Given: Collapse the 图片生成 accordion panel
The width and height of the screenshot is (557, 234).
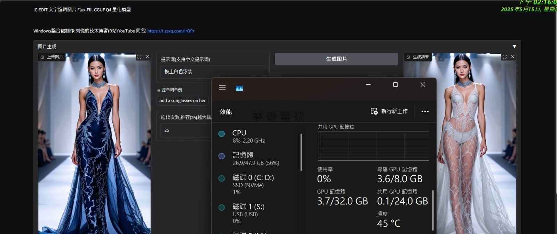Looking at the screenshot, I should pyautogui.click(x=514, y=47).
